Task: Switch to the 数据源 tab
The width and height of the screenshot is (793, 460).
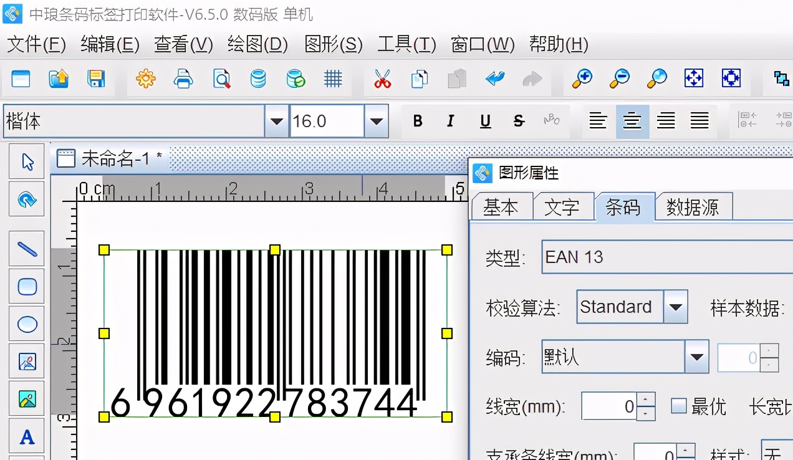Action: pyautogui.click(x=693, y=207)
